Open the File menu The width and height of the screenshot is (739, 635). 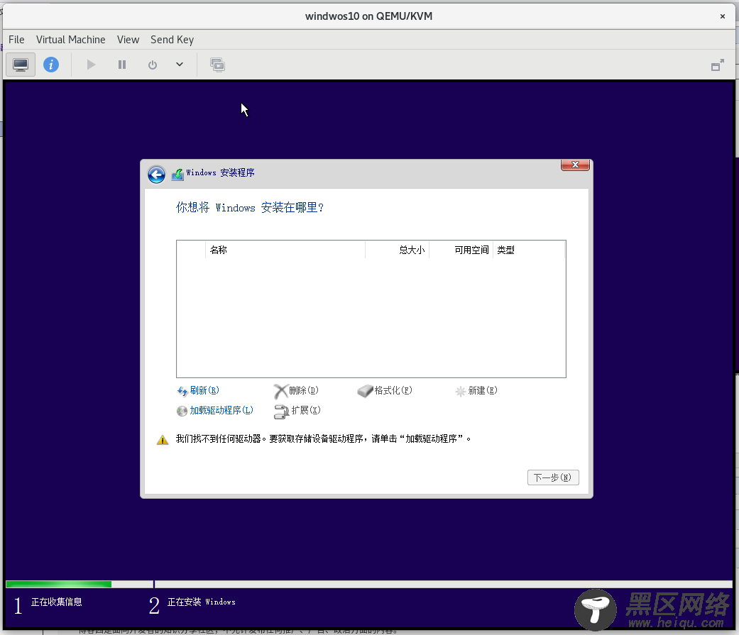pos(16,40)
